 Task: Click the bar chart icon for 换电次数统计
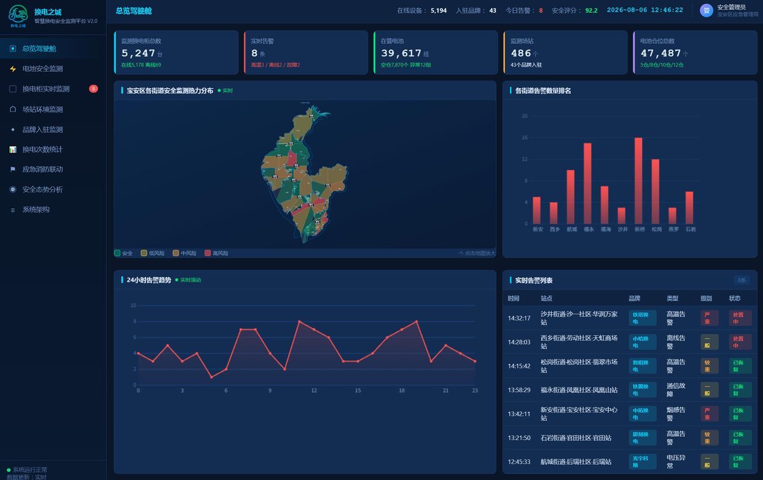13,149
